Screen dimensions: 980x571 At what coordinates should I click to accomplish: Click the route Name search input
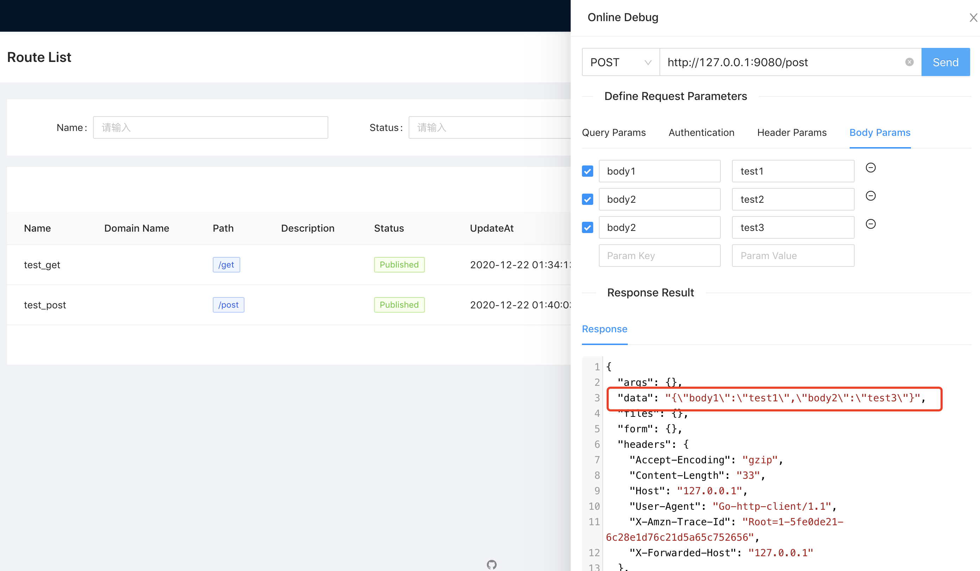(210, 127)
